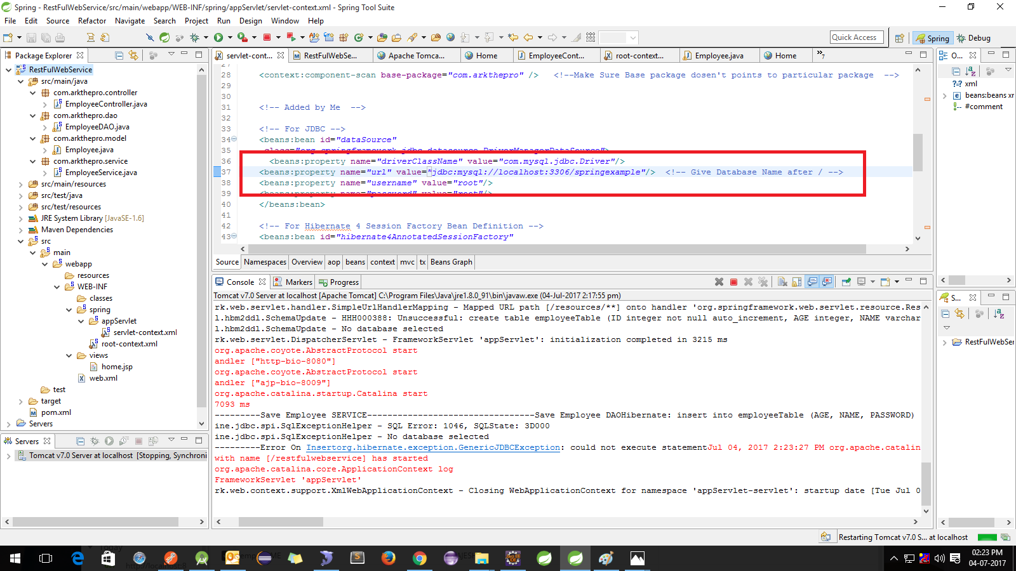Enable Scroll Lock in the Console
This screenshot has width=1016, height=571.
tap(796, 282)
